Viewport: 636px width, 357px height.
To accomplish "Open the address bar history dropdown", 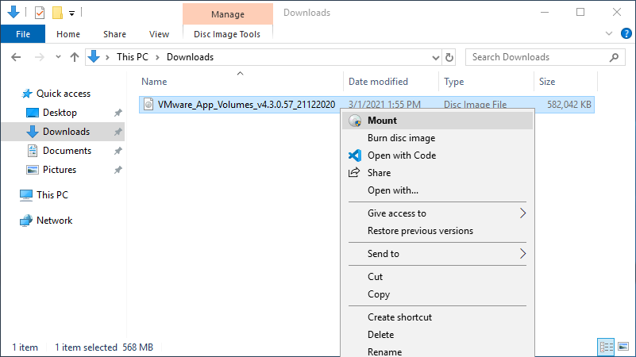I will coord(435,57).
